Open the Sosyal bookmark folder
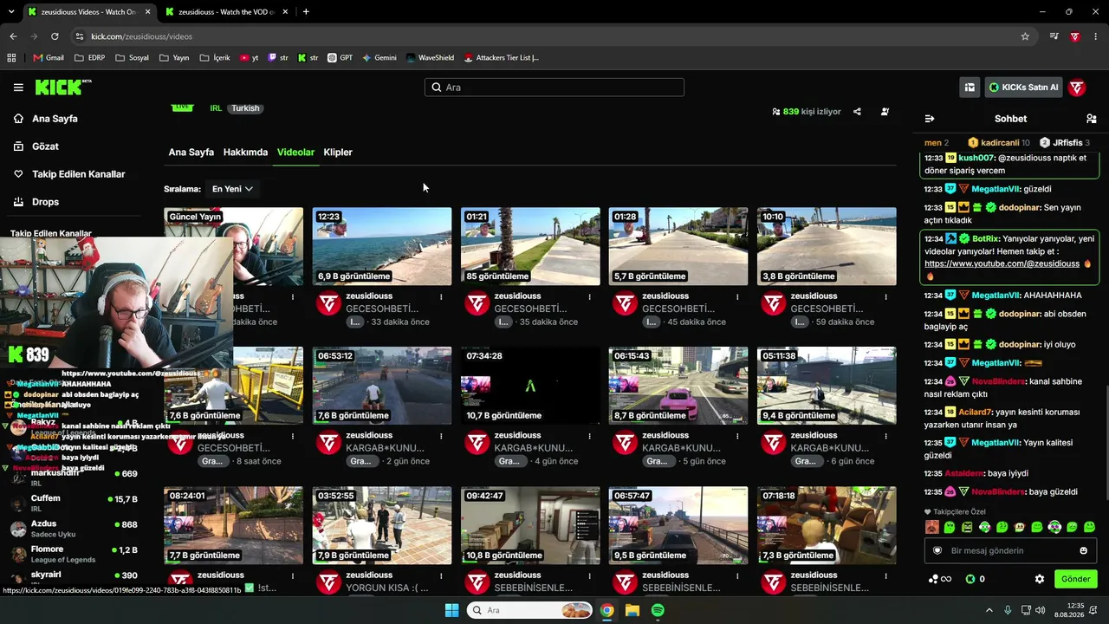1109x624 pixels. tap(132, 58)
